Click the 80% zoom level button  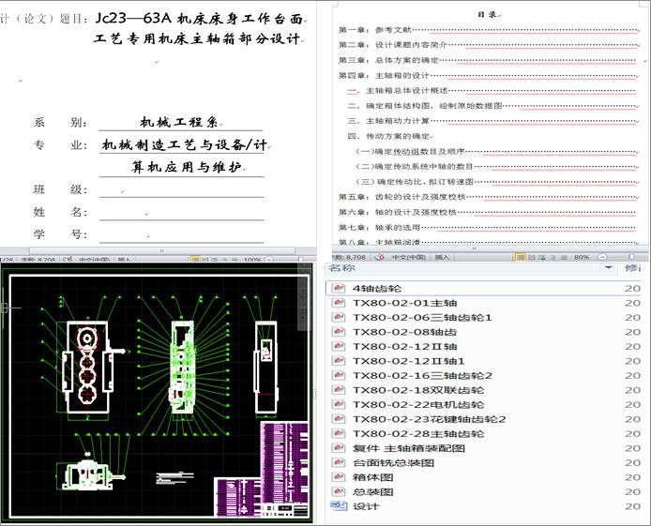click(x=582, y=257)
